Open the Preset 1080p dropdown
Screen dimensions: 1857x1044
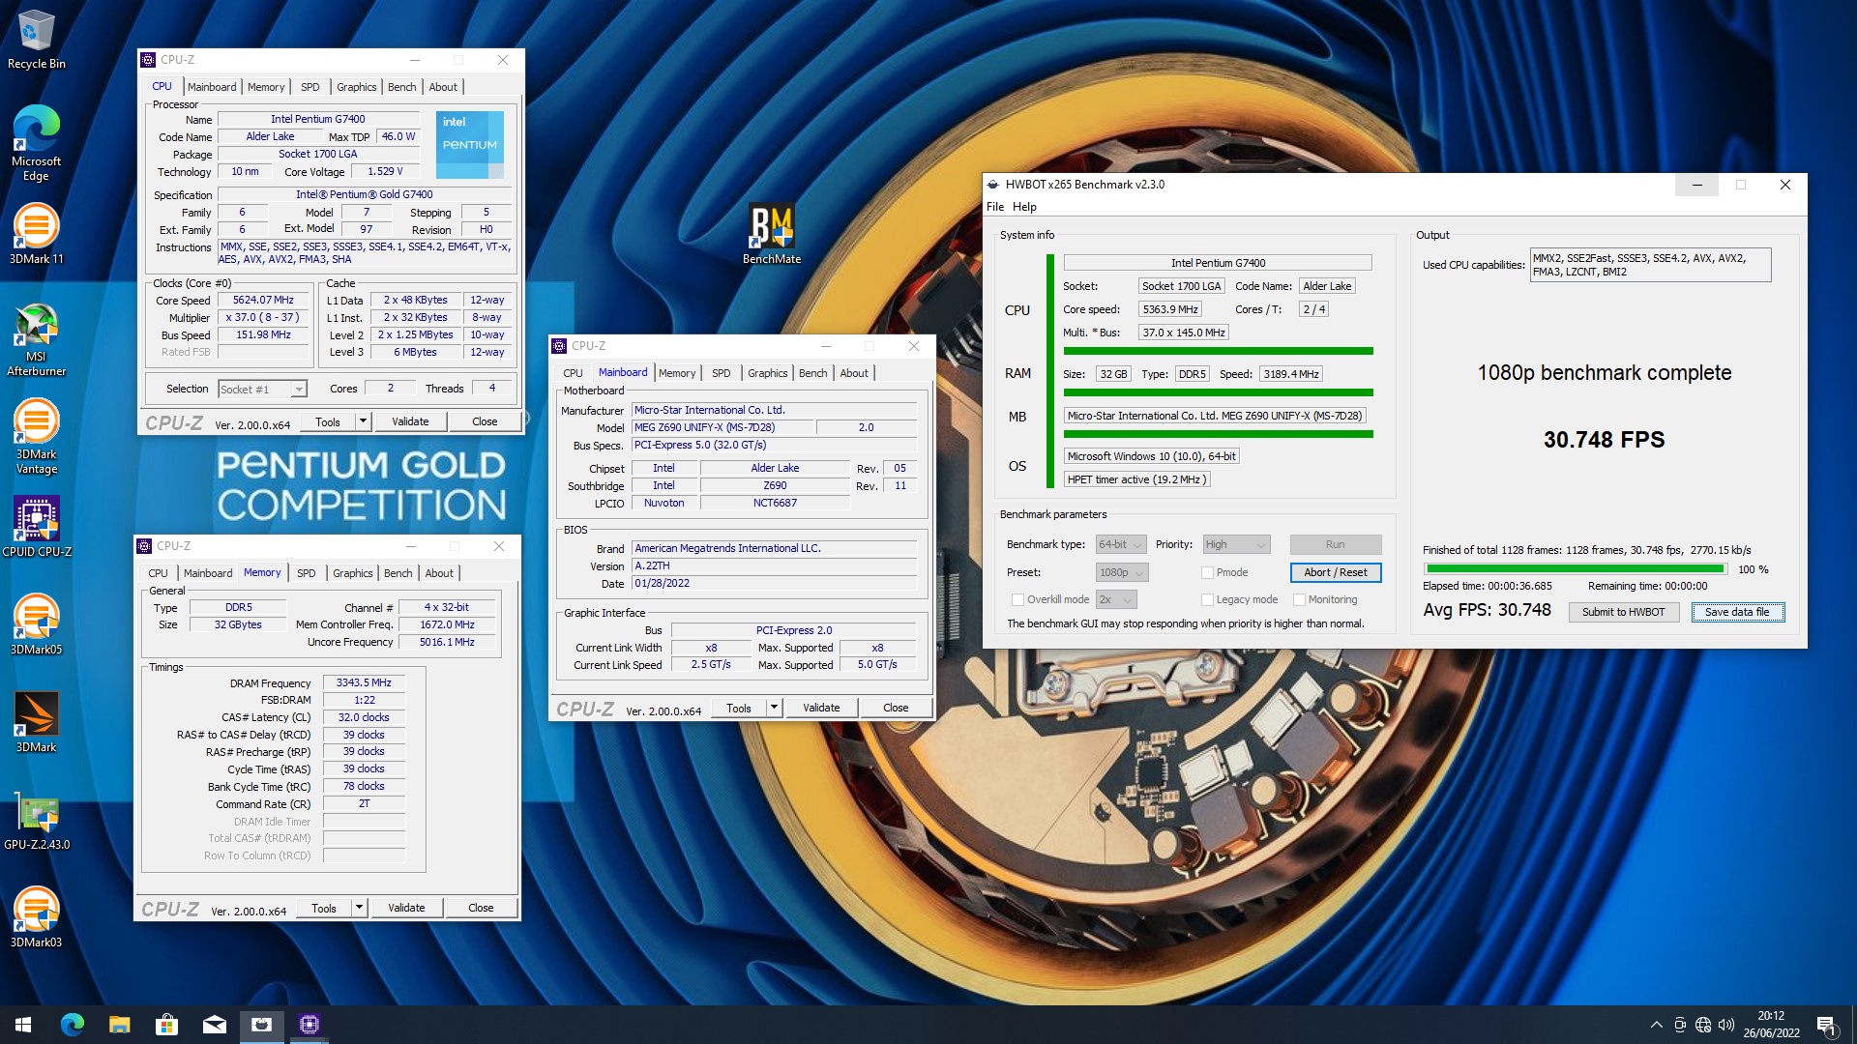coord(1122,572)
